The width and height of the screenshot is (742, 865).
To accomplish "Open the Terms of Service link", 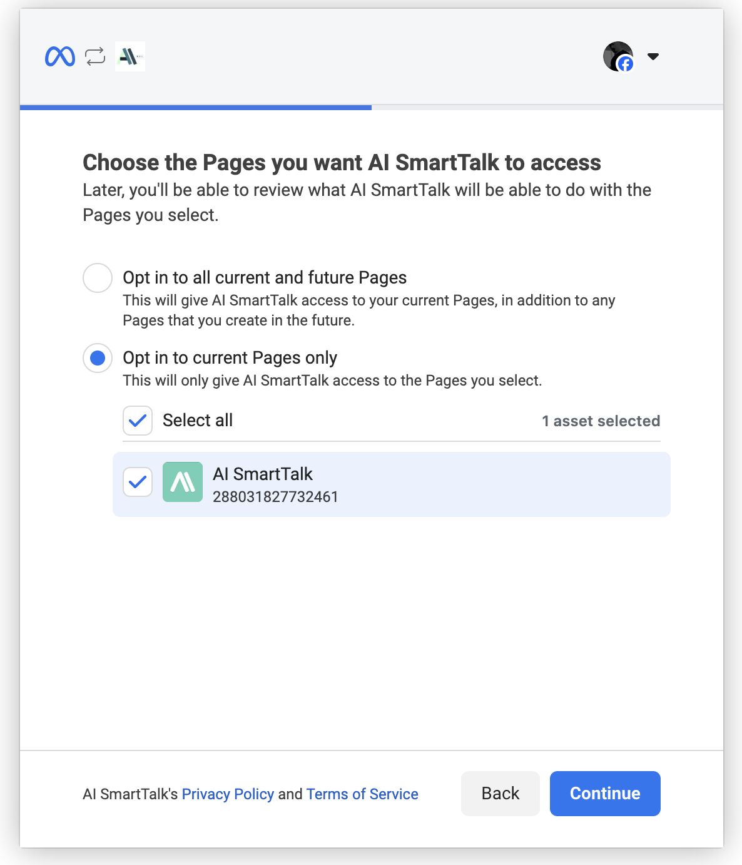I will click(x=362, y=794).
